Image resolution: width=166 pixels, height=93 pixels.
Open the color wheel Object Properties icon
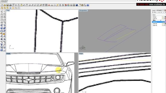click(x=68, y=5)
